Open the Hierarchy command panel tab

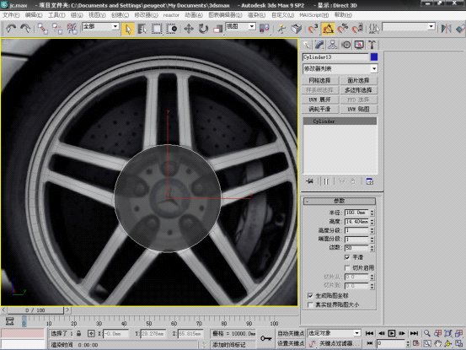click(x=332, y=45)
